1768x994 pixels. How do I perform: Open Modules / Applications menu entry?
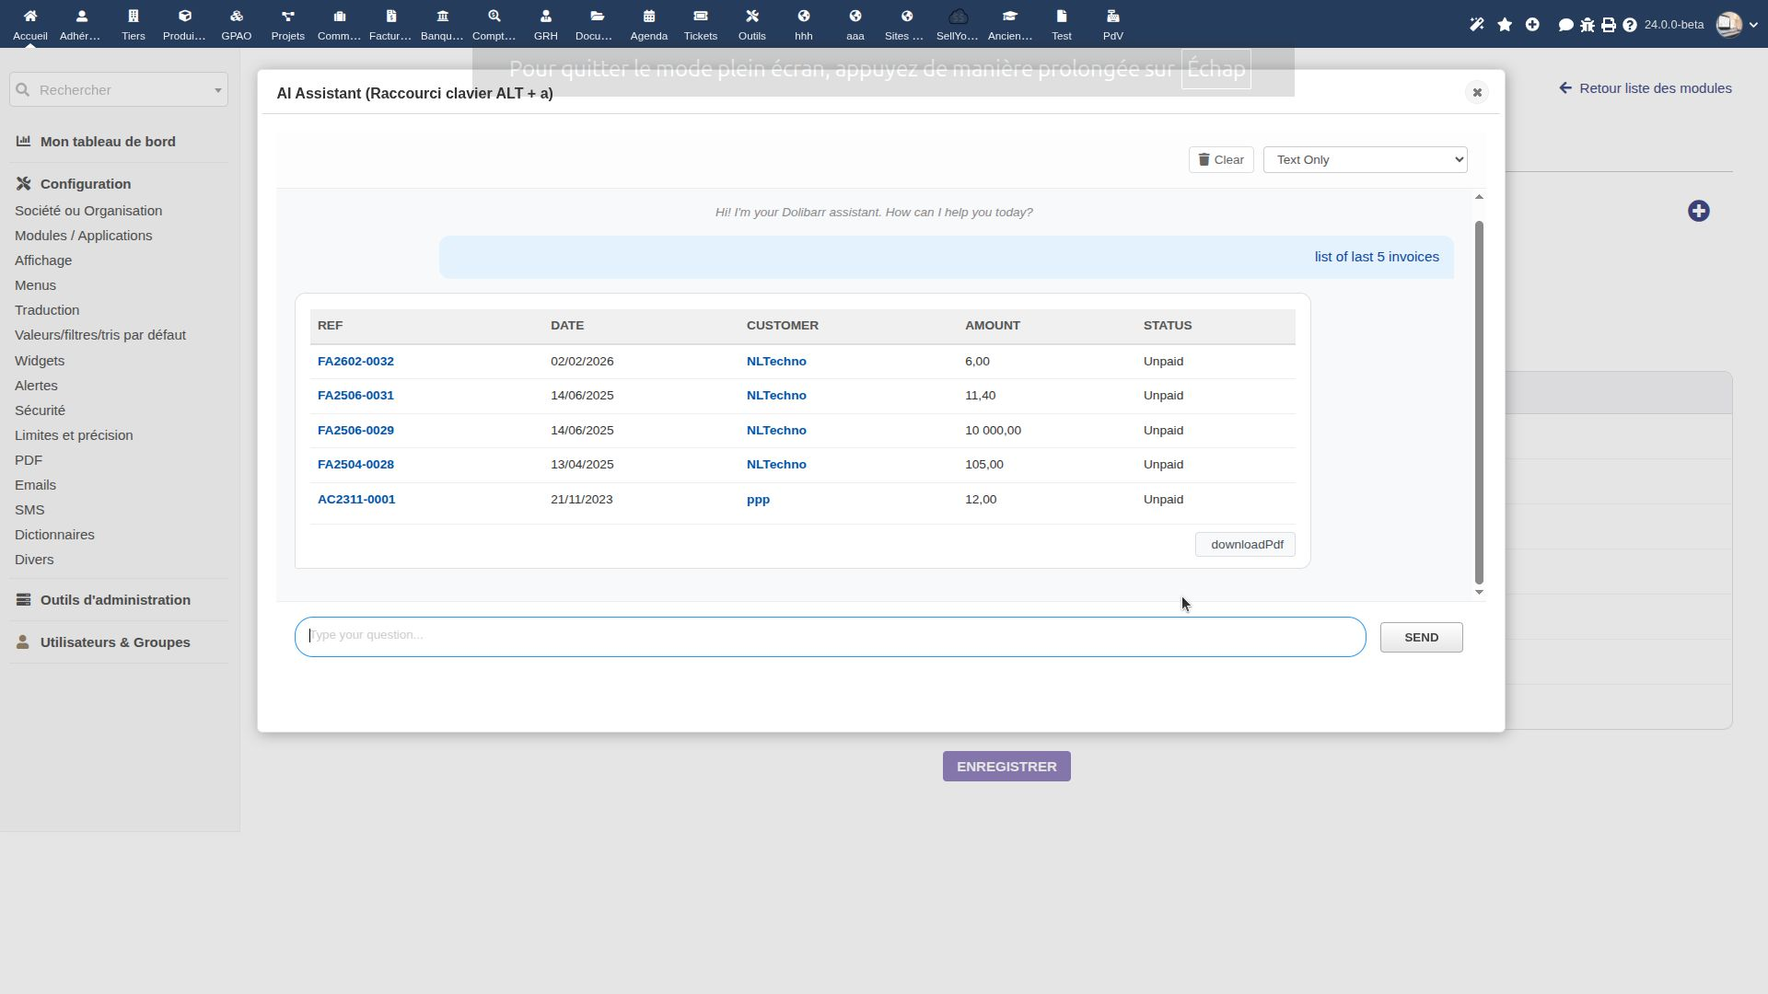84,236
